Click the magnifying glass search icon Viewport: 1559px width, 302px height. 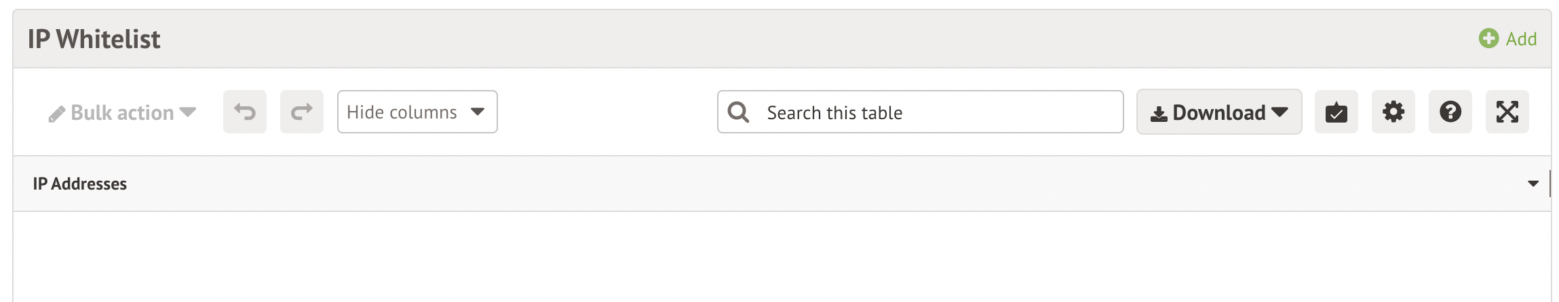click(738, 112)
